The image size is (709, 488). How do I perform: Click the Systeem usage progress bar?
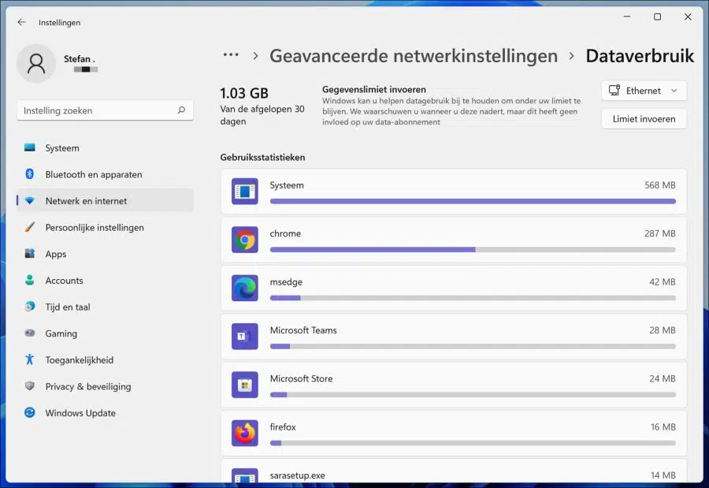(473, 202)
